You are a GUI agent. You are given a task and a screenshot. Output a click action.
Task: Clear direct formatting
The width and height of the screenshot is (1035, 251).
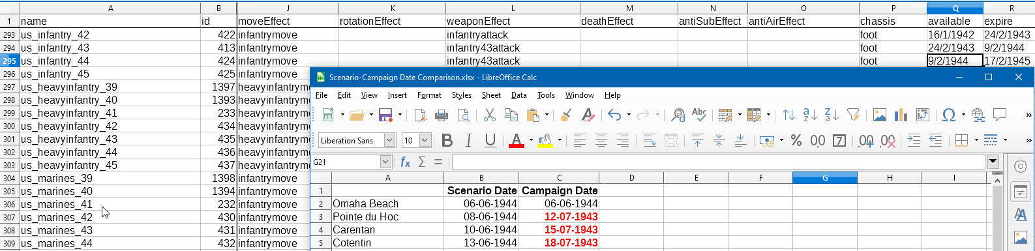pos(588,115)
